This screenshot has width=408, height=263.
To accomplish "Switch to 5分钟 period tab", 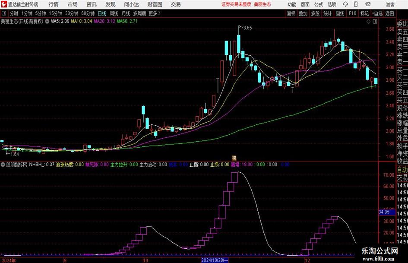I will 41,13.
